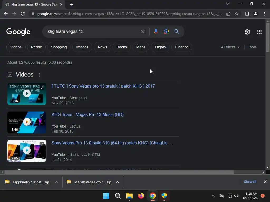Image resolution: width=270 pixels, height=202 pixels.
Task: Play the 3:46 video thumbnail
Action: [x=27, y=122]
